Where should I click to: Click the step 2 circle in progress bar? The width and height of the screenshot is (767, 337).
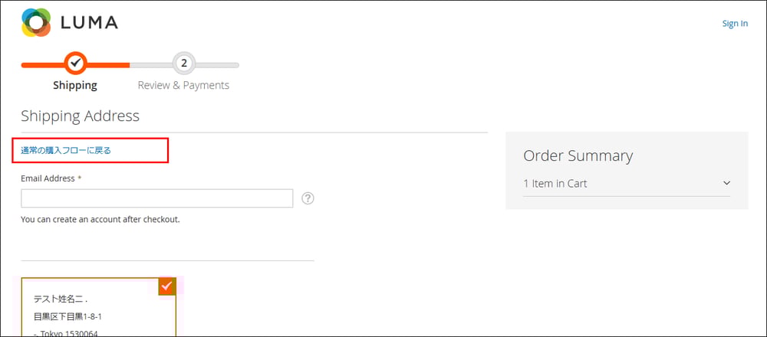(x=184, y=63)
